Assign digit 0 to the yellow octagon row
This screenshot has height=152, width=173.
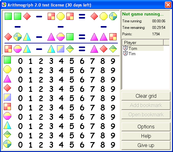pyautogui.click(x=20, y=70)
